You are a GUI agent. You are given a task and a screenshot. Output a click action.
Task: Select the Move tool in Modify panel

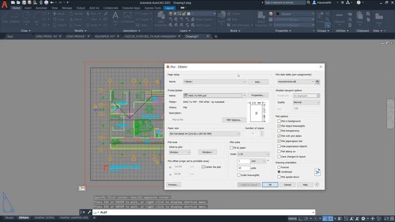pos(59,14)
